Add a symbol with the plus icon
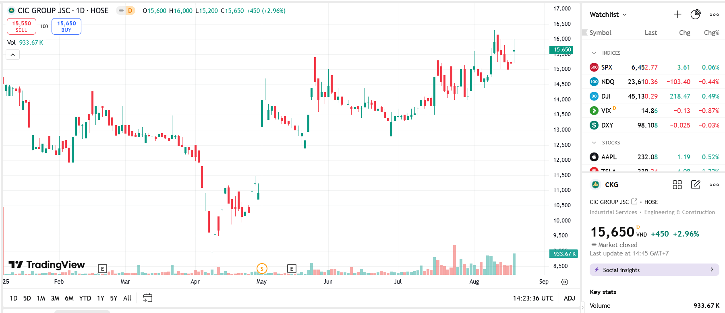Image resolution: width=725 pixels, height=313 pixels. tap(677, 14)
